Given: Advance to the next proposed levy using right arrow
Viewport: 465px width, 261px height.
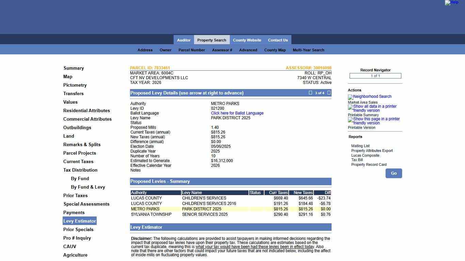Looking at the screenshot, I should pos(329,92).
